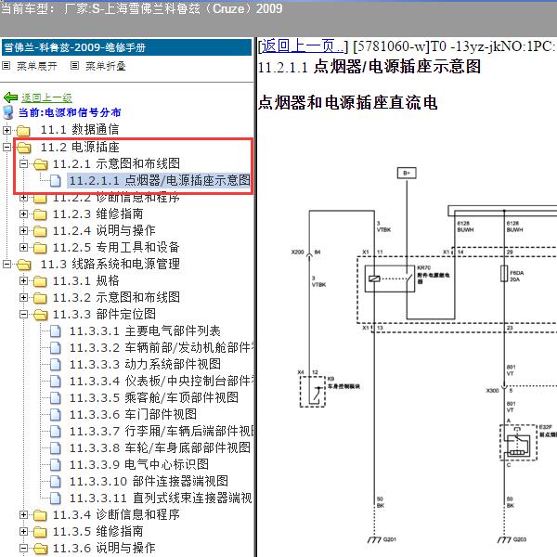Click document icon of 11.2.1.1 点烟器
Image resolution: width=557 pixels, height=557 pixels.
point(55,181)
